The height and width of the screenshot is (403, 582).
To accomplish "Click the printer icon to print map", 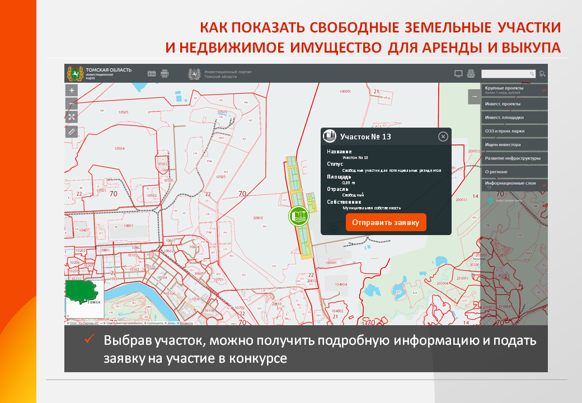I will 165,73.
